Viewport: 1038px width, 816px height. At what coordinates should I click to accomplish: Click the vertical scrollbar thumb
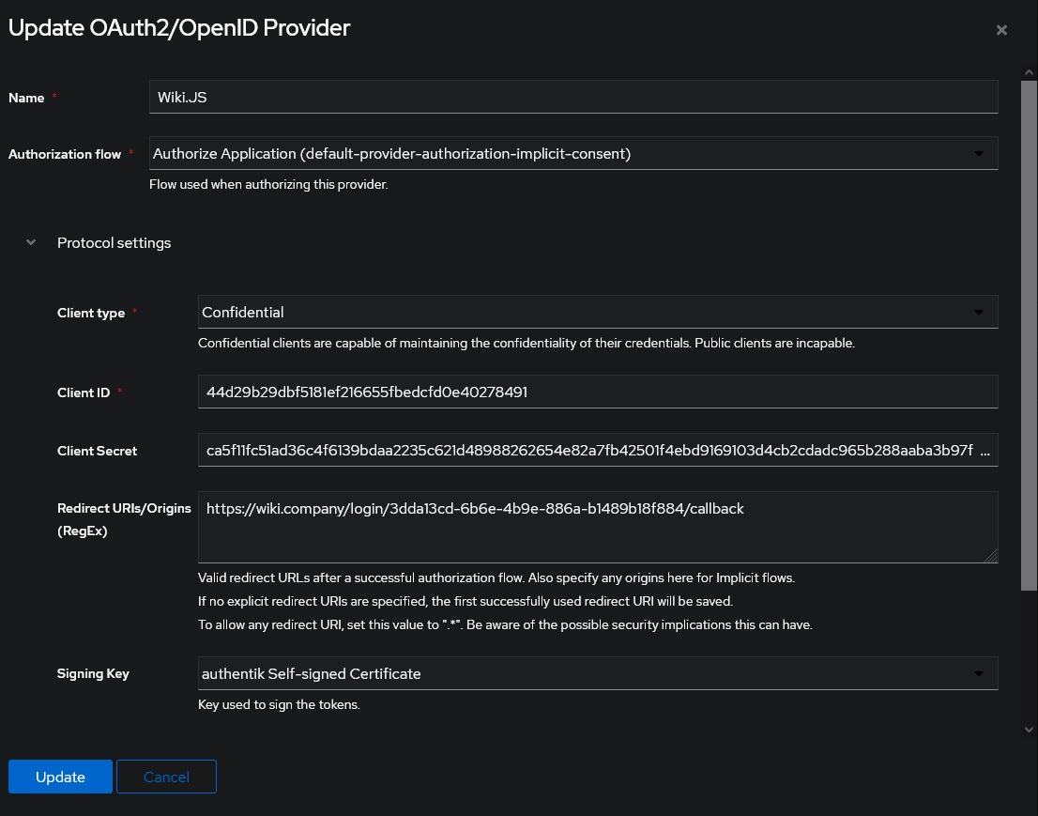tap(1029, 329)
